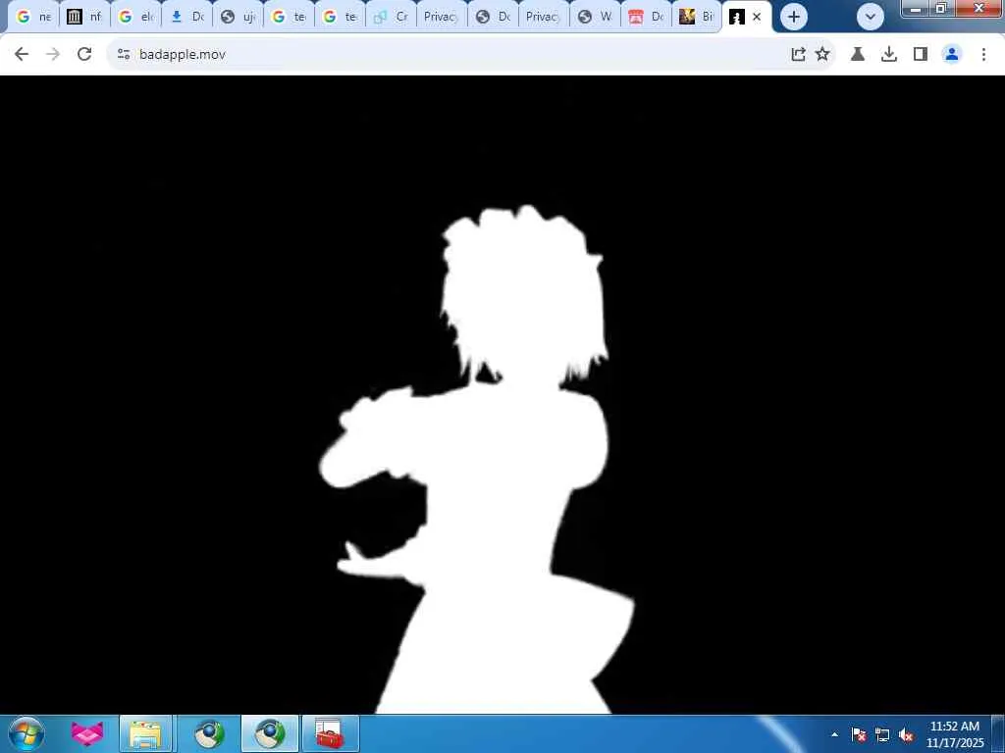Open Action Center flag icon

point(859,734)
